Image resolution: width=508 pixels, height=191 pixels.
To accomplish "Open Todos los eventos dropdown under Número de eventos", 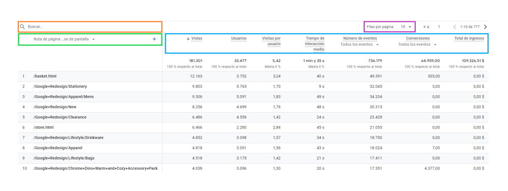I will (359, 45).
